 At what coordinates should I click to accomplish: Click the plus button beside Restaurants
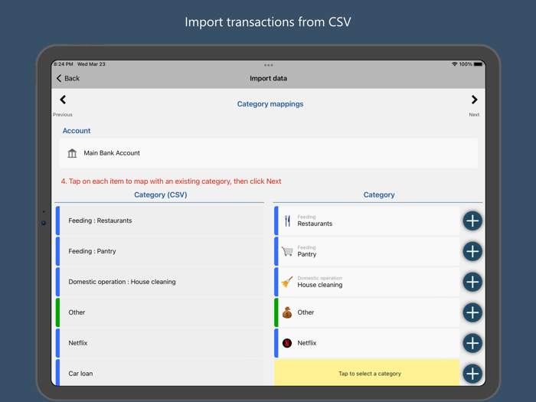pyautogui.click(x=472, y=221)
